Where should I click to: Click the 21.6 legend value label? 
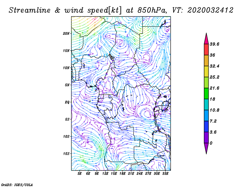click(214, 88)
